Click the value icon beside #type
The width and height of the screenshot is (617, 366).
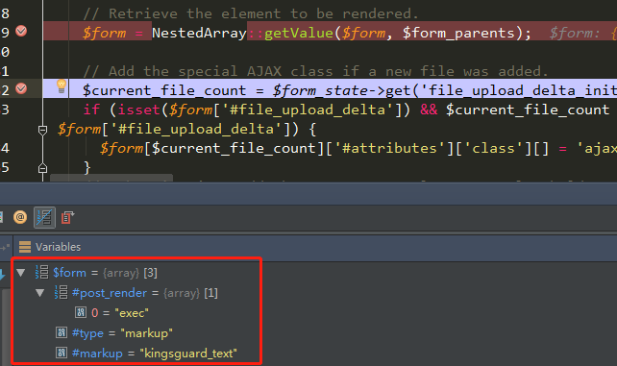(62, 332)
